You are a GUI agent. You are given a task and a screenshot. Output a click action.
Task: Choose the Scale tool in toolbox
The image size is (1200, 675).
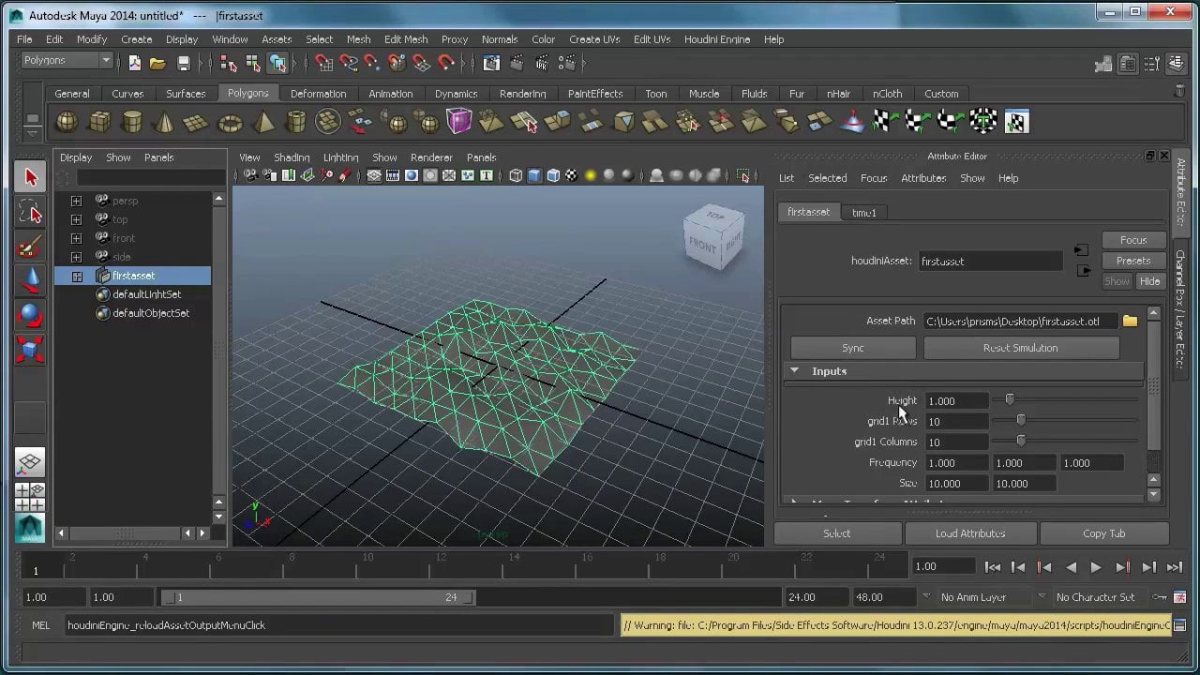(x=30, y=351)
